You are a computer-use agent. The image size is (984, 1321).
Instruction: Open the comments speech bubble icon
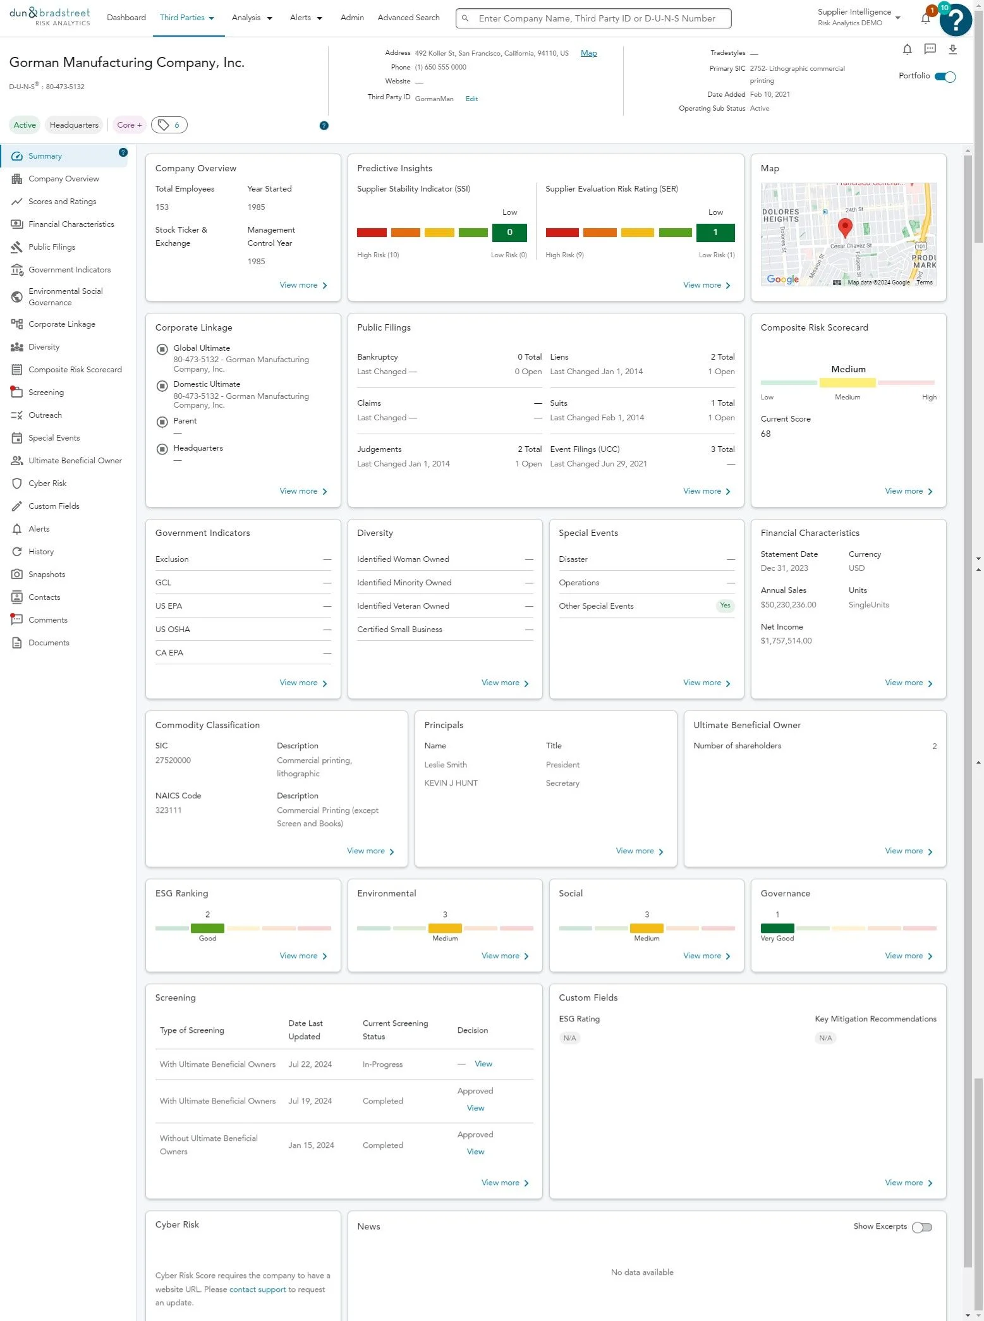930,49
